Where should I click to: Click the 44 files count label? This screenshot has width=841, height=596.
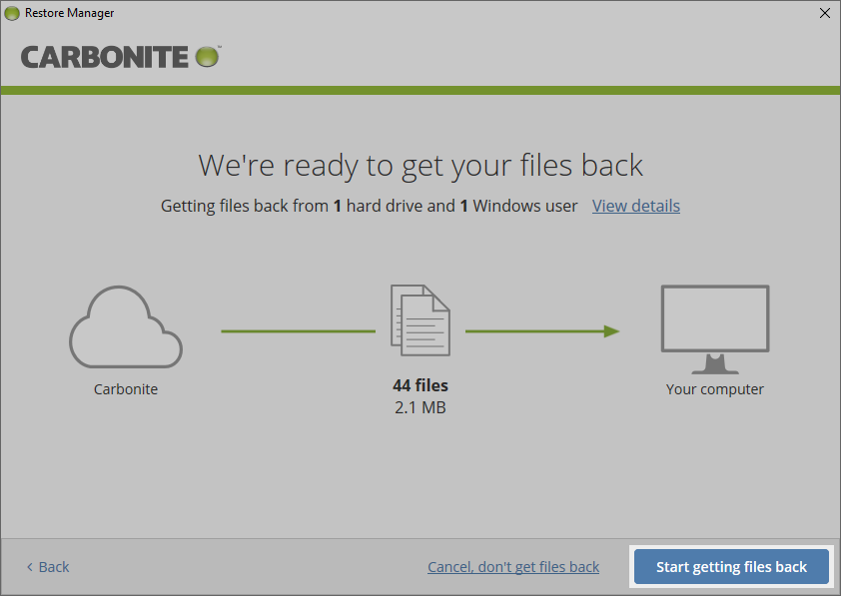(x=420, y=385)
